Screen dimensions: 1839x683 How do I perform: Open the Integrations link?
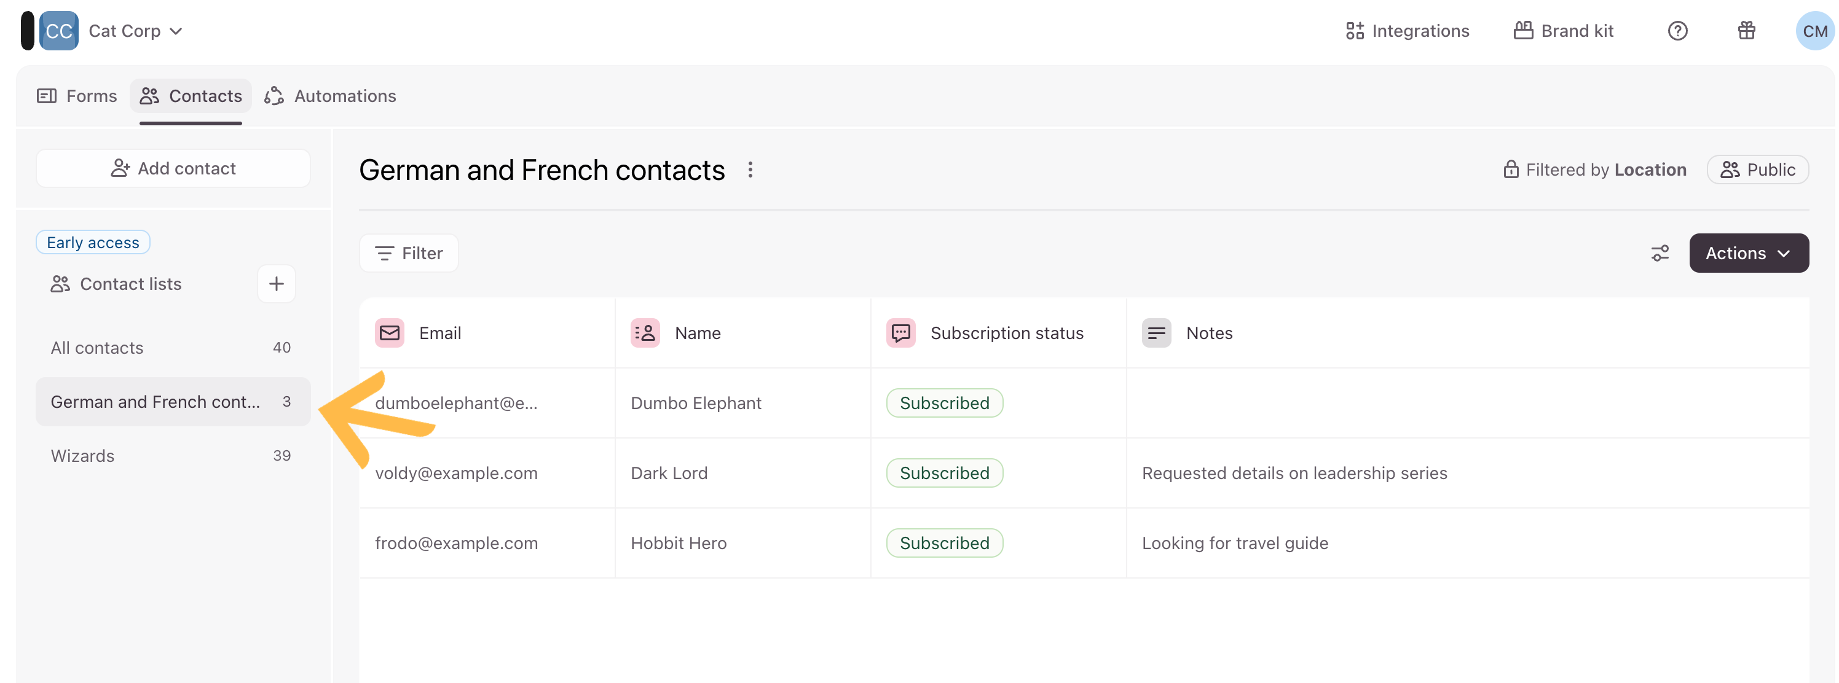1407,31
